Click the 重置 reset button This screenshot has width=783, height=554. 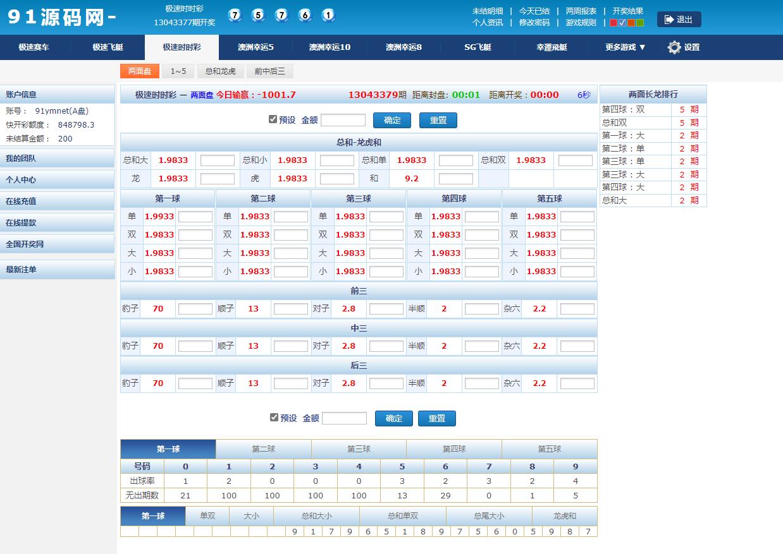point(438,120)
